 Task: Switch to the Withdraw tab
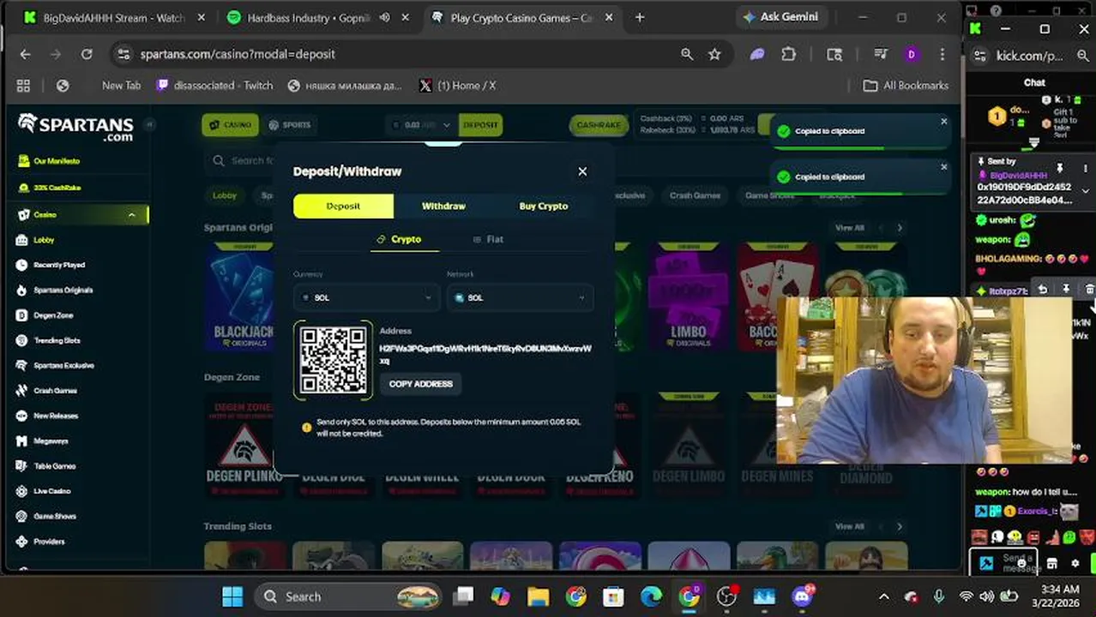click(x=443, y=206)
